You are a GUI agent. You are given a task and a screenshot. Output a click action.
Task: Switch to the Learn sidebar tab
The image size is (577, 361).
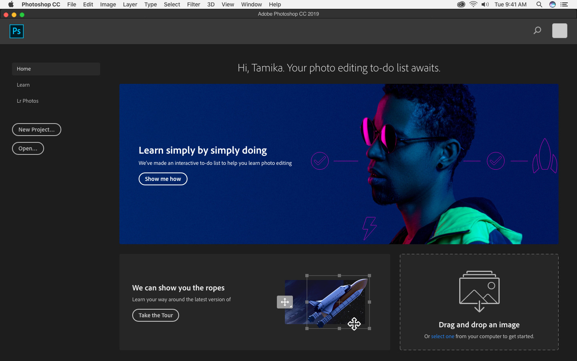pyautogui.click(x=23, y=85)
